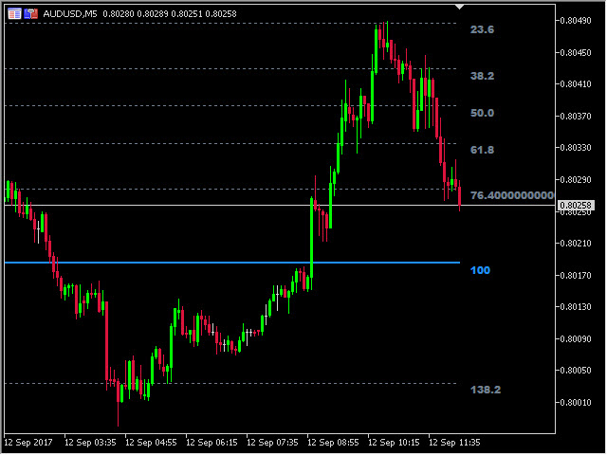Click the 12 Sep 03:35 time label

[90, 443]
